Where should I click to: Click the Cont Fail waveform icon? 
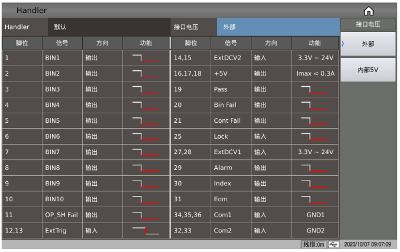(314, 121)
